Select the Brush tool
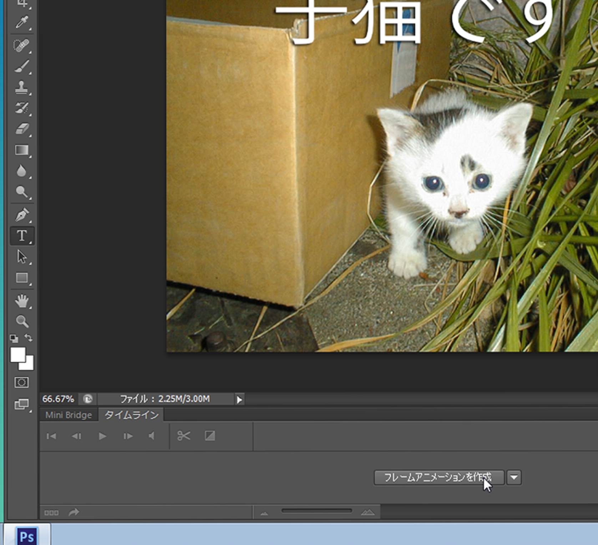The height and width of the screenshot is (545, 598). point(21,67)
